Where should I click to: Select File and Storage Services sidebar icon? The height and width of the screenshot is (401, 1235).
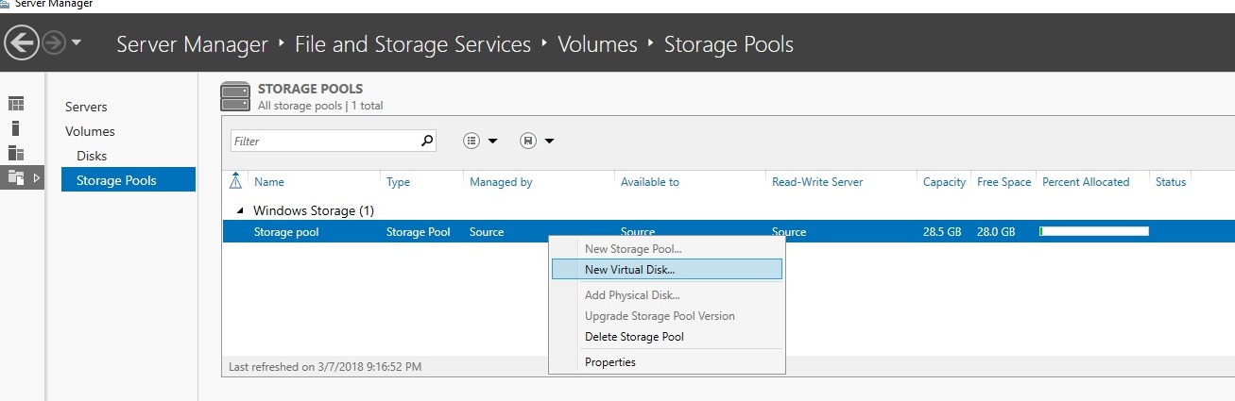tap(16, 177)
